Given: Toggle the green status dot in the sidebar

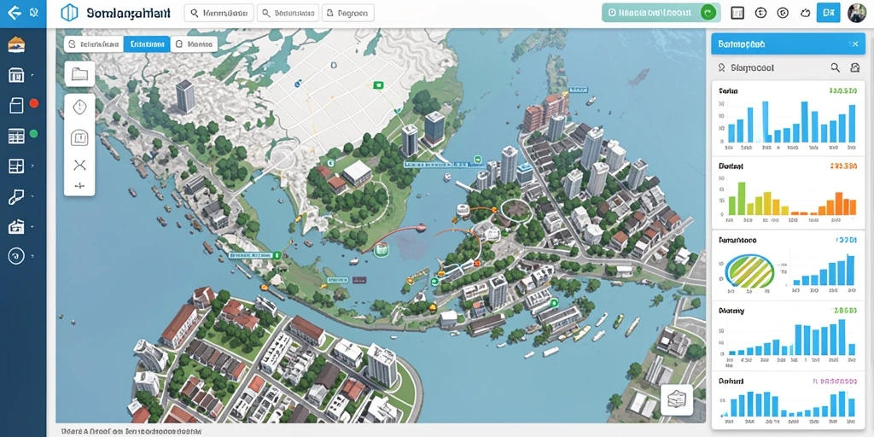Looking at the screenshot, I should [33, 134].
